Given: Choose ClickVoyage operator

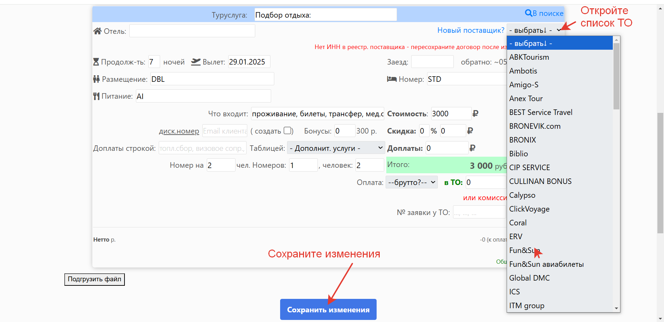Looking at the screenshot, I should tap(560, 209).
